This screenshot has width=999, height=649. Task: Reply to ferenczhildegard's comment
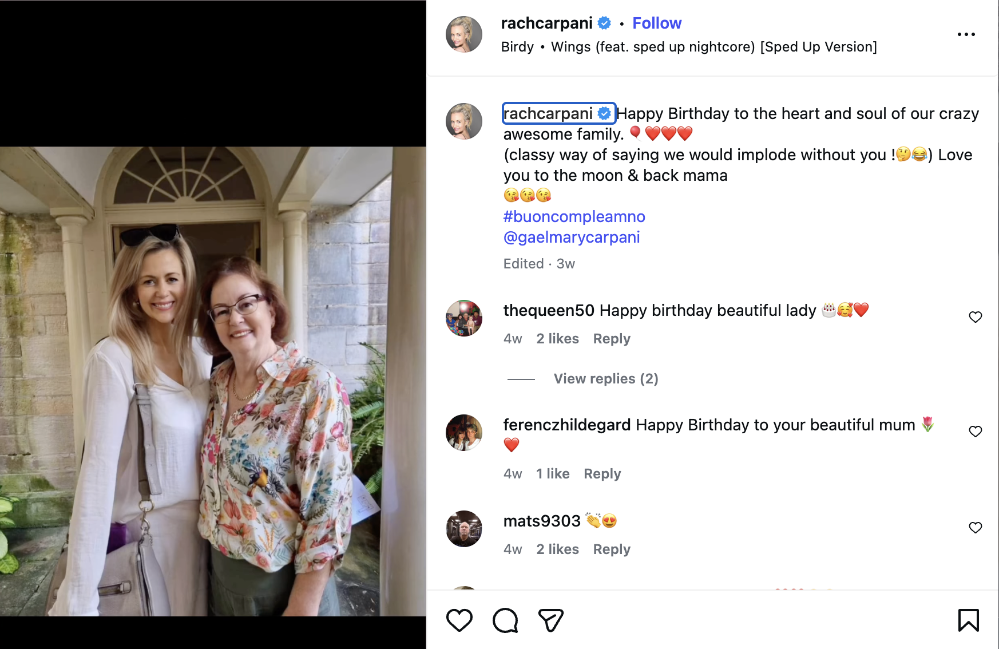point(602,474)
